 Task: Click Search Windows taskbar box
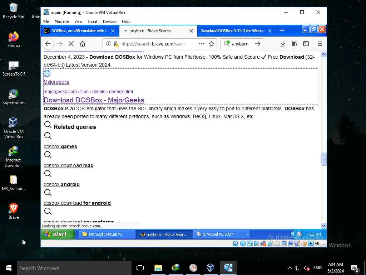pyautogui.click(x=74, y=268)
